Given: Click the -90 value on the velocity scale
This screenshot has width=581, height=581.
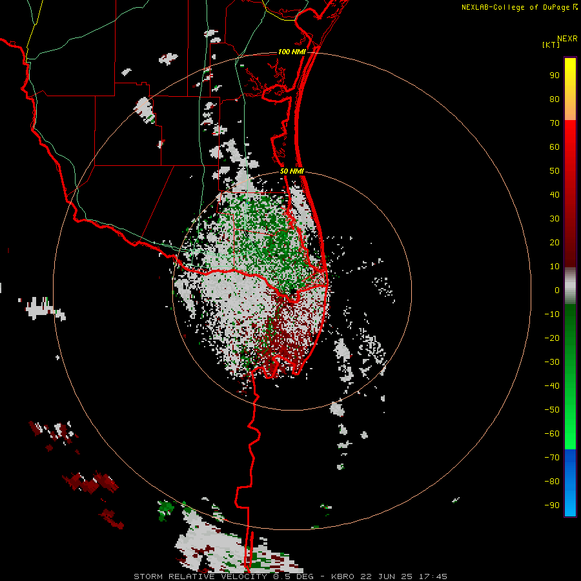Looking at the screenshot, I should (552, 505).
